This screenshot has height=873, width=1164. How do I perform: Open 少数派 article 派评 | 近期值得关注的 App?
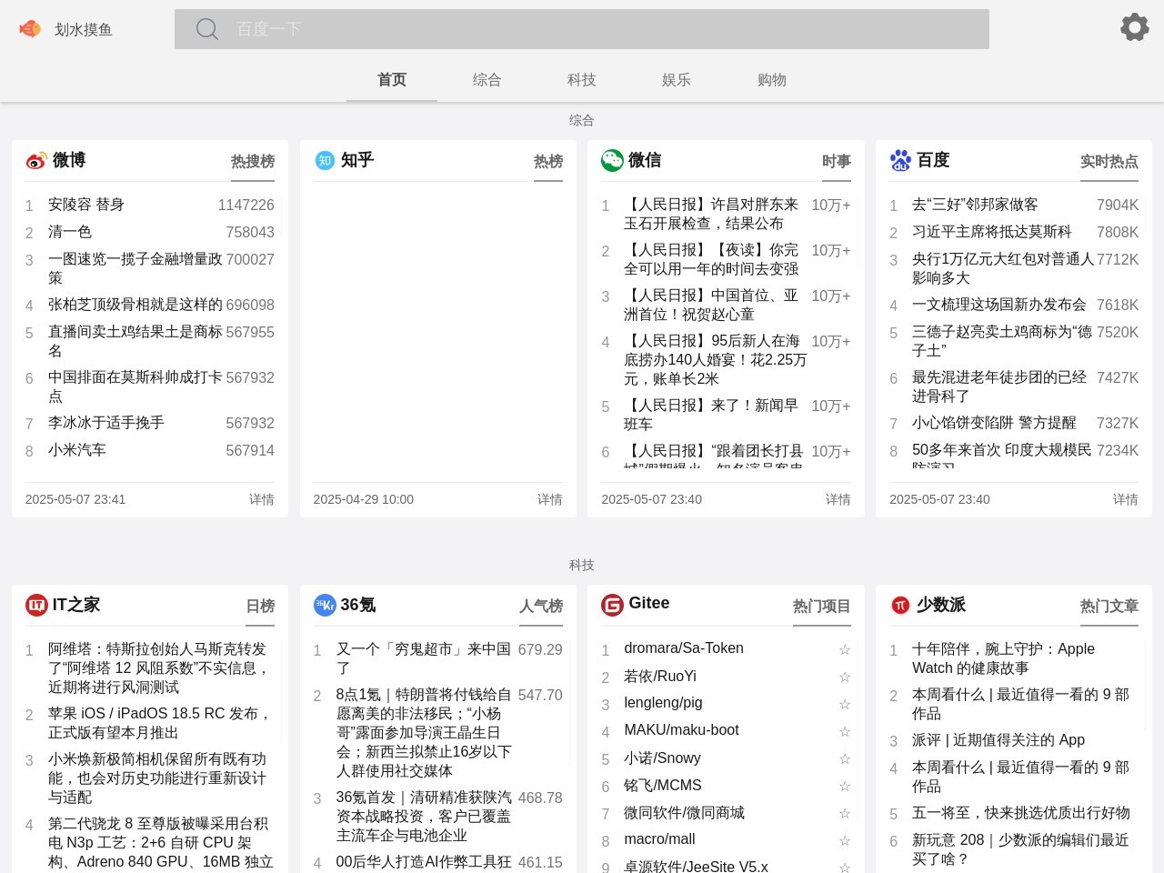click(x=998, y=740)
